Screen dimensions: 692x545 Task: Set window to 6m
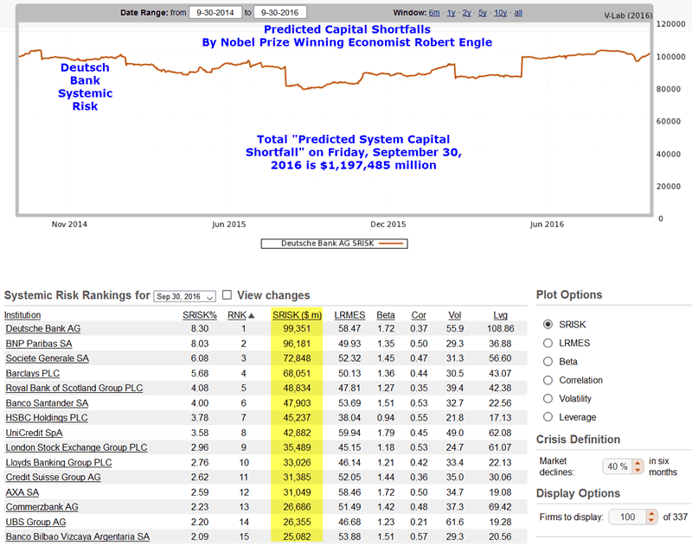434,13
